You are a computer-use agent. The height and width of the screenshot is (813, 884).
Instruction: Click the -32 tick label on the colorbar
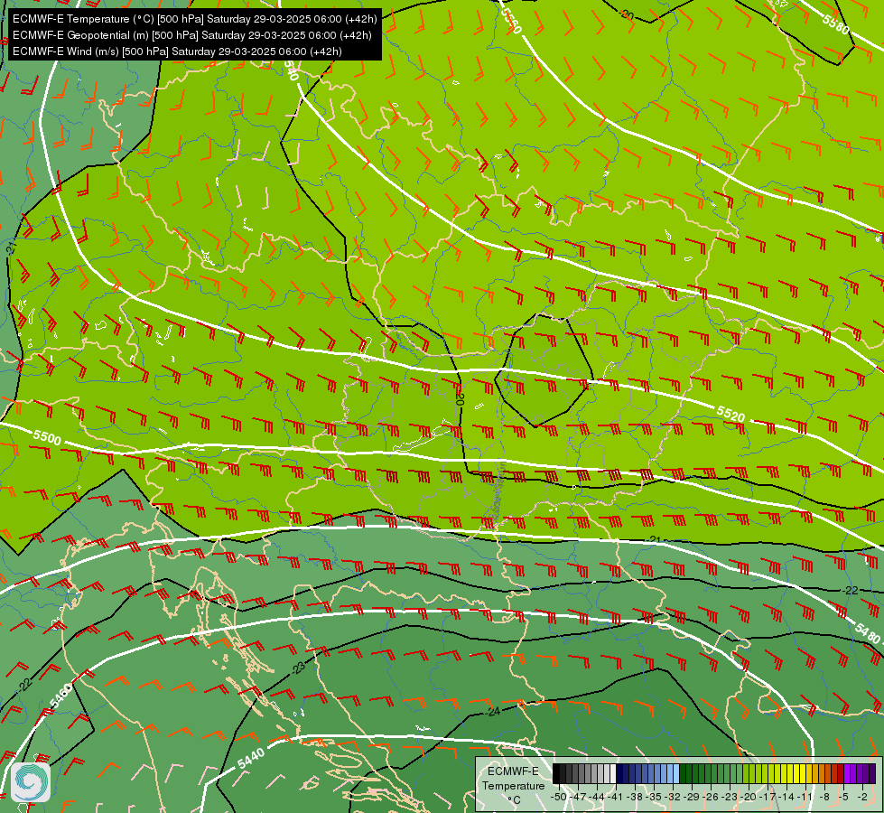click(674, 797)
